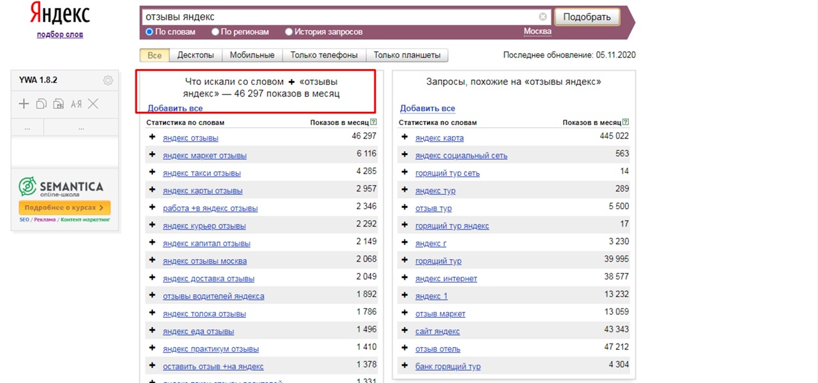Click the YWA sort АЯ icon
The image size is (818, 383).
[x=76, y=104]
